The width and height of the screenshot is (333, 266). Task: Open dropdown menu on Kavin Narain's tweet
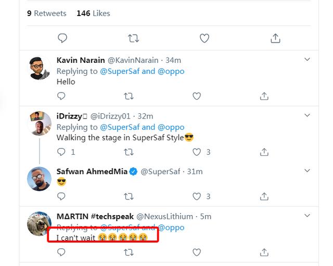click(x=307, y=59)
